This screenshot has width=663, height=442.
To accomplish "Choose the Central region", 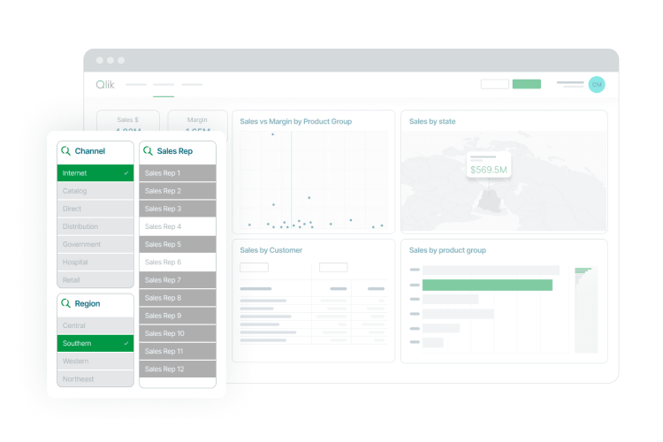I will tap(95, 325).
